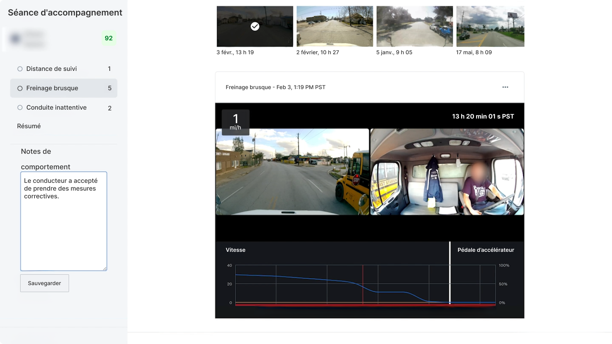Click the 13 h 20 min 01 s PST timestamp

pos(483,116)
